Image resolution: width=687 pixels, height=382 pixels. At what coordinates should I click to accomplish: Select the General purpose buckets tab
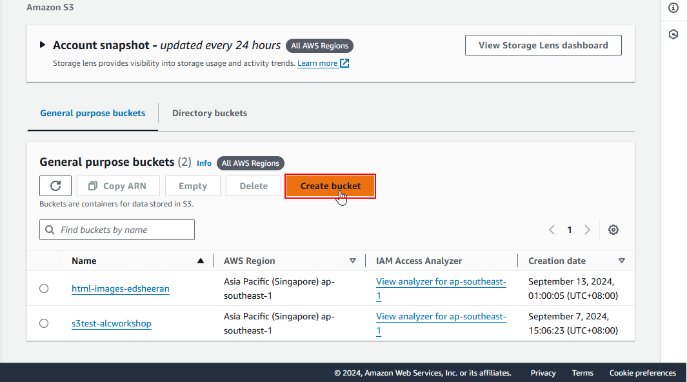(x=93, y=113)
